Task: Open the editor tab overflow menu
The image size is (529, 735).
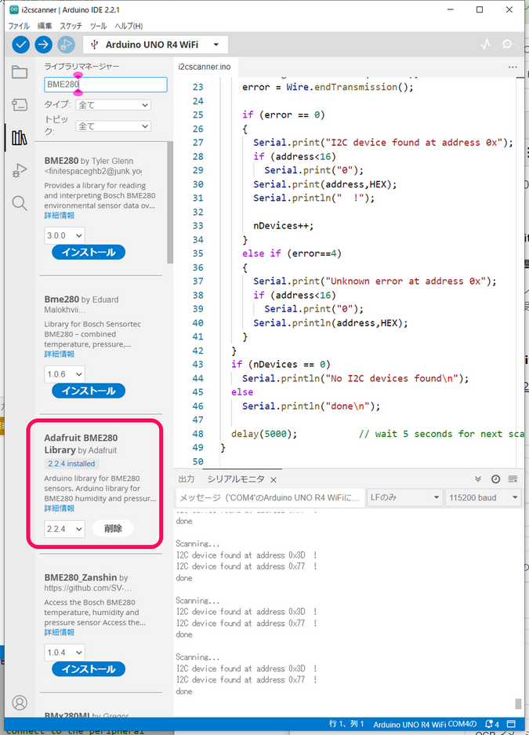Action: click(x=513, y=67)
